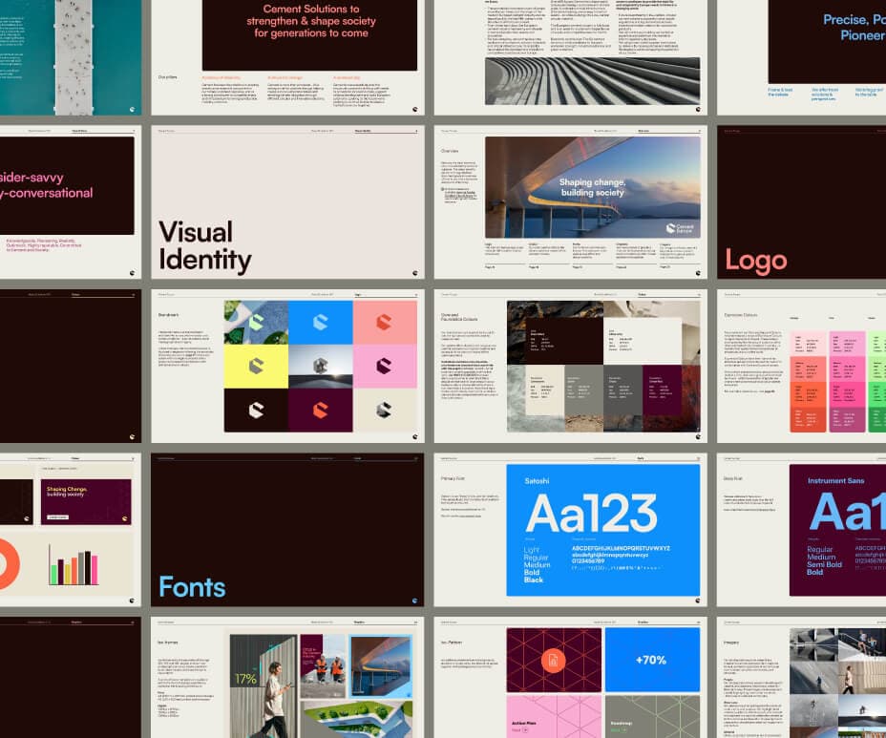Click the orange logo on salmon tile
This screenshot has width=886, height=738.
click(384, 323)
